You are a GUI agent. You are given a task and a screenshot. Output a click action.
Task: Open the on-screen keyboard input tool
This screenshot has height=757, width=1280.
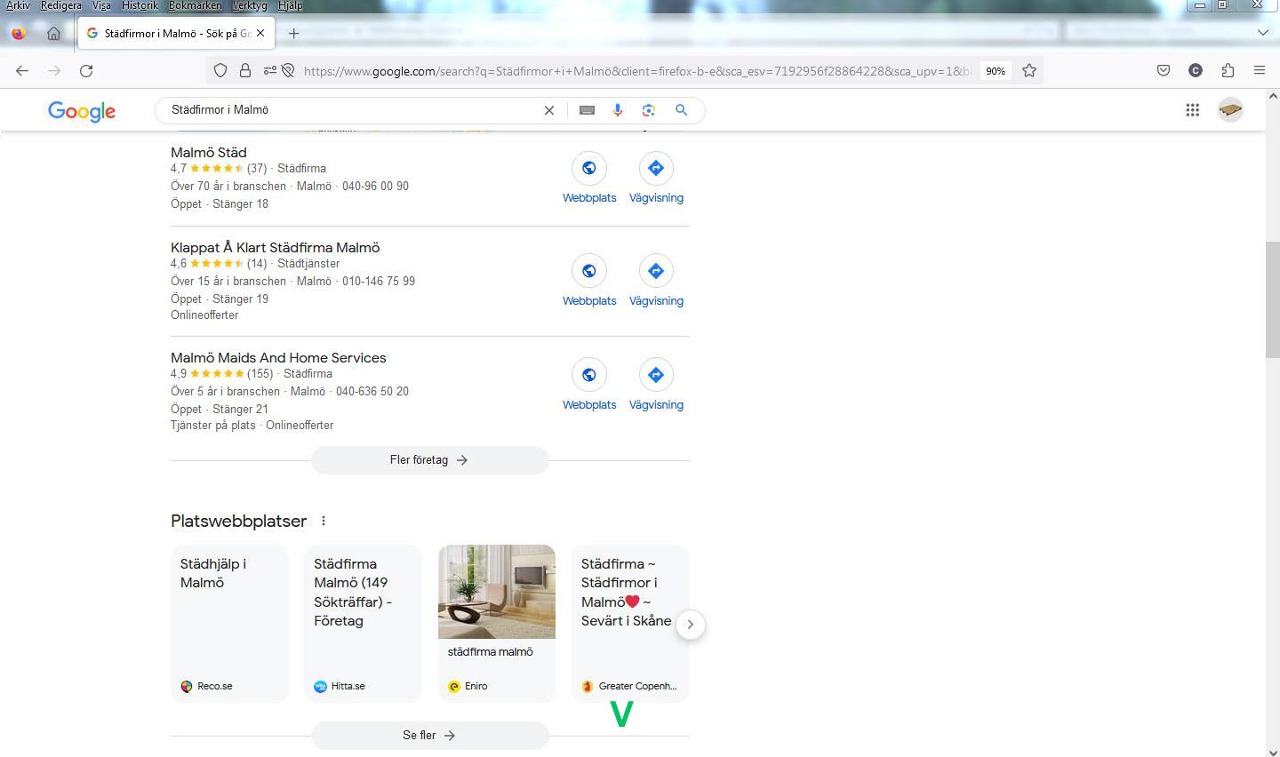[587, 110]
